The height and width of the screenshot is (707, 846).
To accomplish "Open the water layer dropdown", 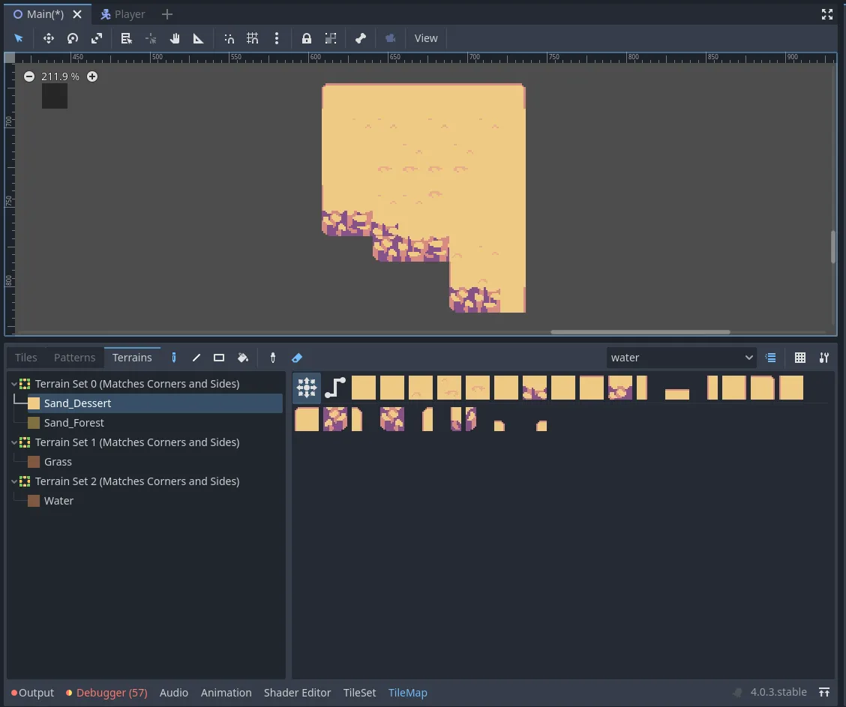I will coord(682,358).
